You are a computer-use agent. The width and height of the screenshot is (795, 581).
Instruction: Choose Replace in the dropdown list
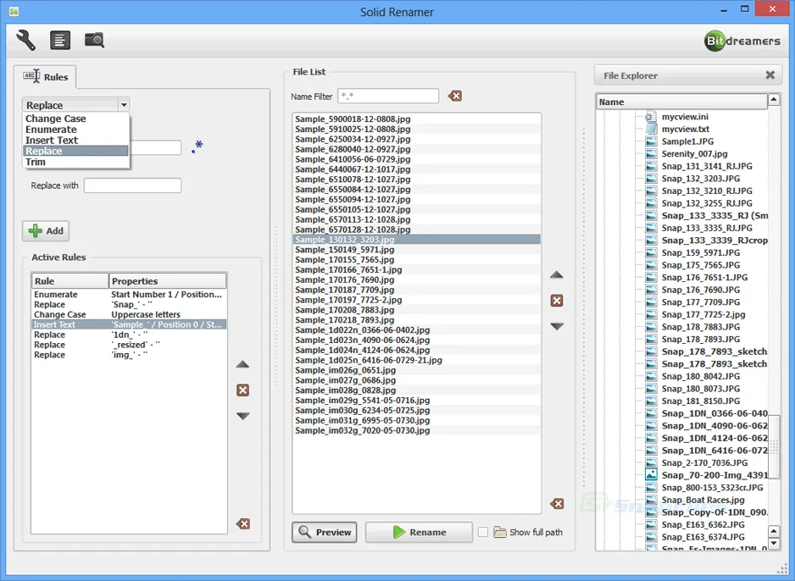tap(76, 151)
